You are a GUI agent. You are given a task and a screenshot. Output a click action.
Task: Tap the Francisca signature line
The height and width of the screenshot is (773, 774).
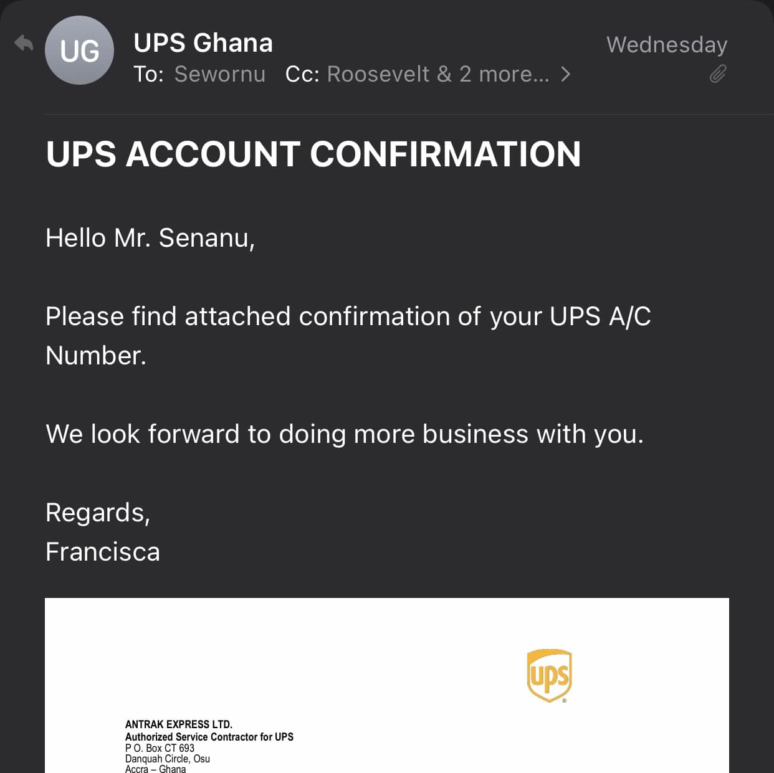click(103, 552)
